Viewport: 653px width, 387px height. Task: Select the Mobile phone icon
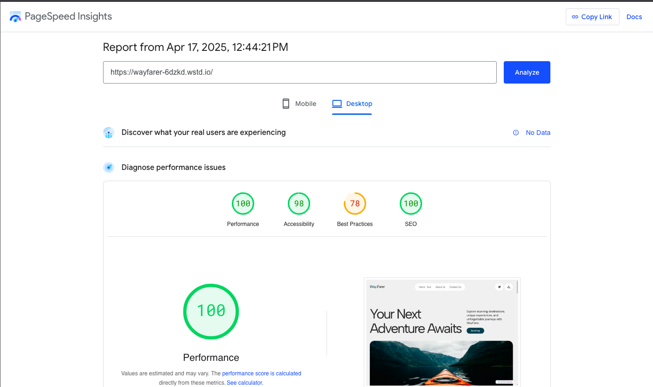286,104
